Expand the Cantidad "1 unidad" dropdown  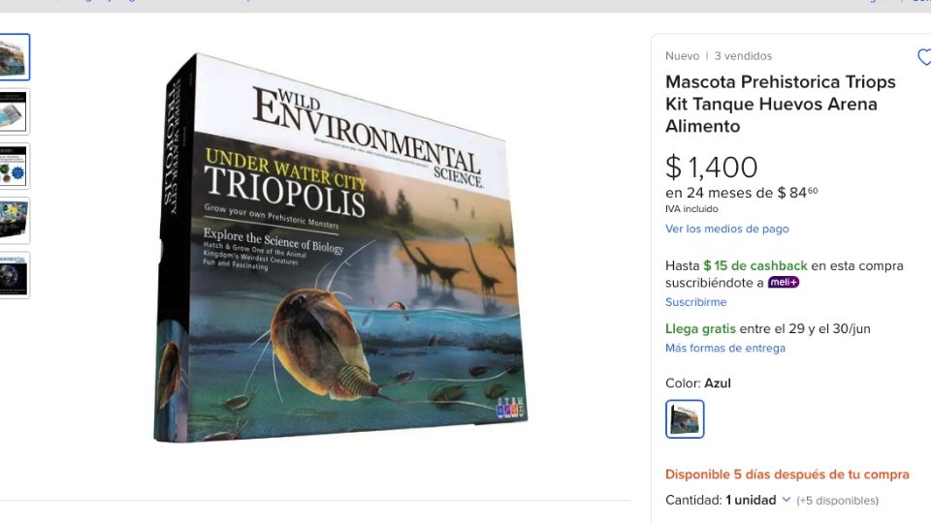(757, 501)
